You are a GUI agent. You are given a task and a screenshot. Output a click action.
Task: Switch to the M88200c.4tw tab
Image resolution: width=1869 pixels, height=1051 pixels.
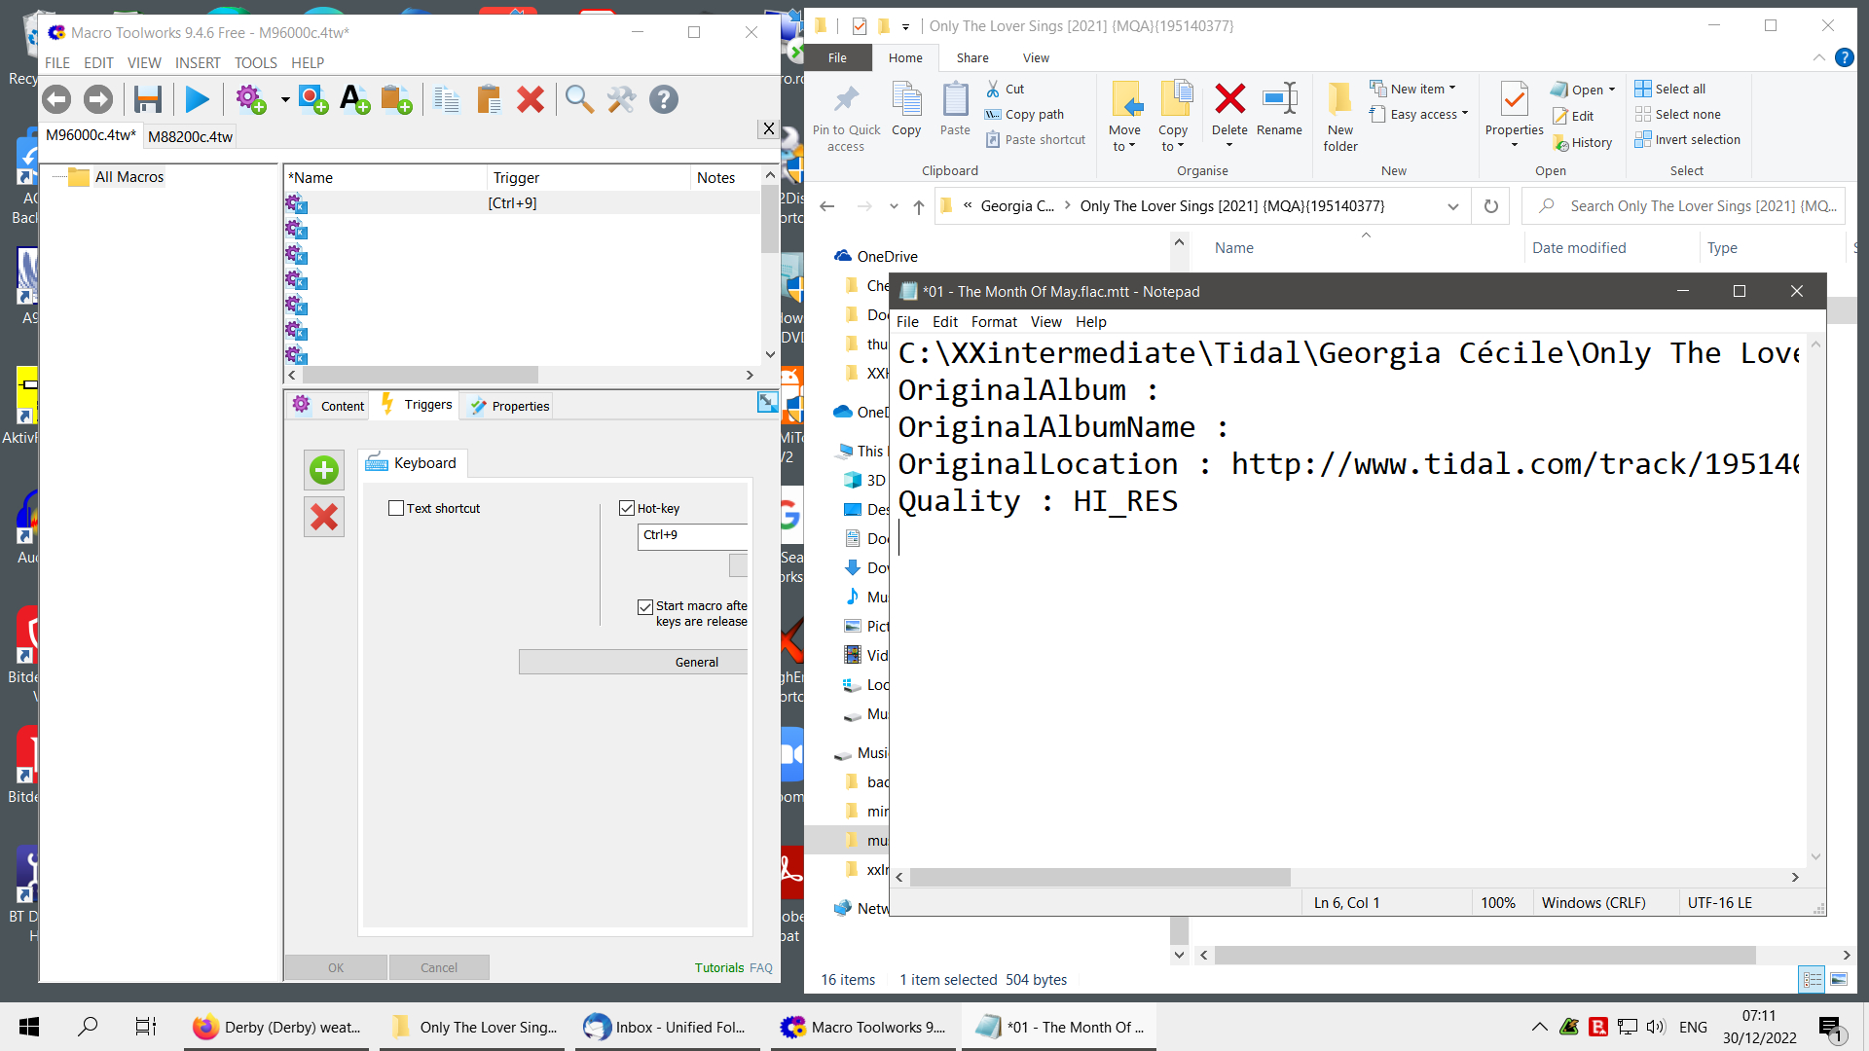191,136
